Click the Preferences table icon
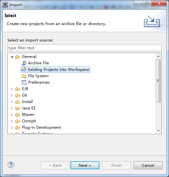Viewport: 169px width, 177px height. 24,82
